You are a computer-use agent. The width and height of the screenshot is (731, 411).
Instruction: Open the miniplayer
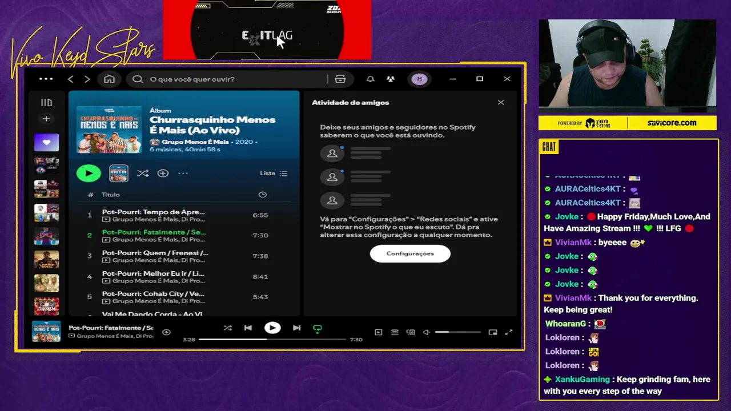[x=493, y=332]
